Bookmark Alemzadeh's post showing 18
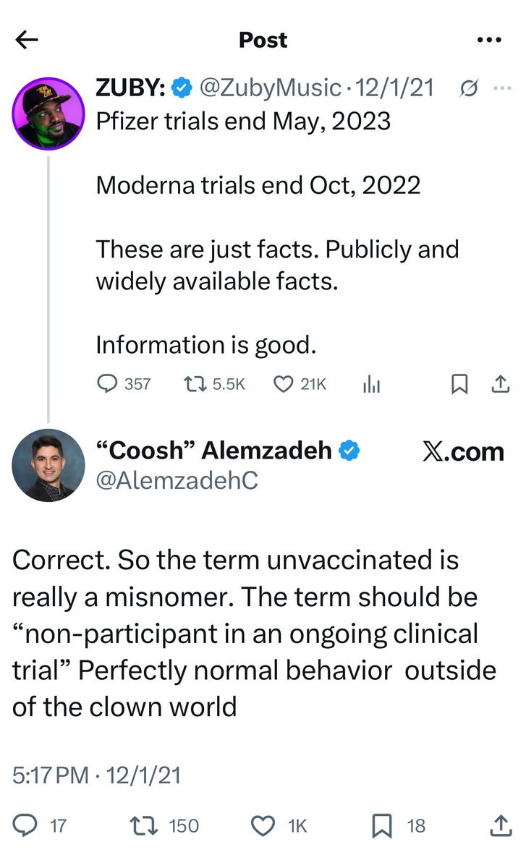526x868 pixels. click(383, 825)
